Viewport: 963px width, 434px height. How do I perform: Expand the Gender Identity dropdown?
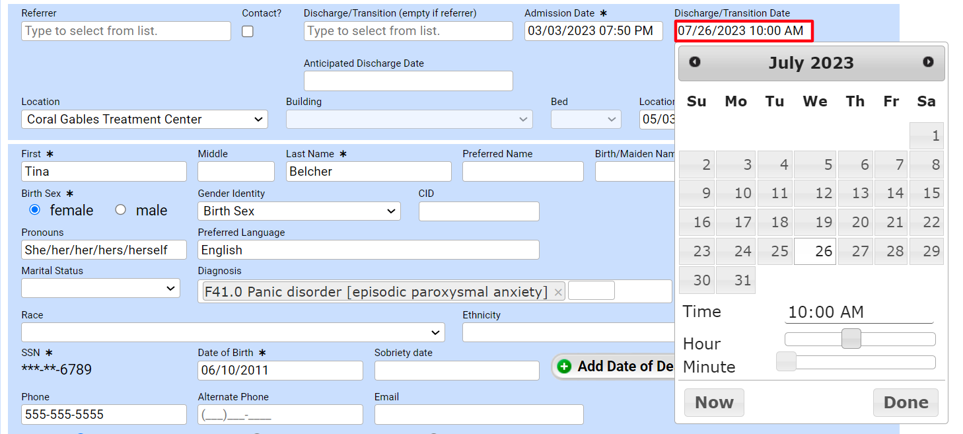tap(299, 211)
